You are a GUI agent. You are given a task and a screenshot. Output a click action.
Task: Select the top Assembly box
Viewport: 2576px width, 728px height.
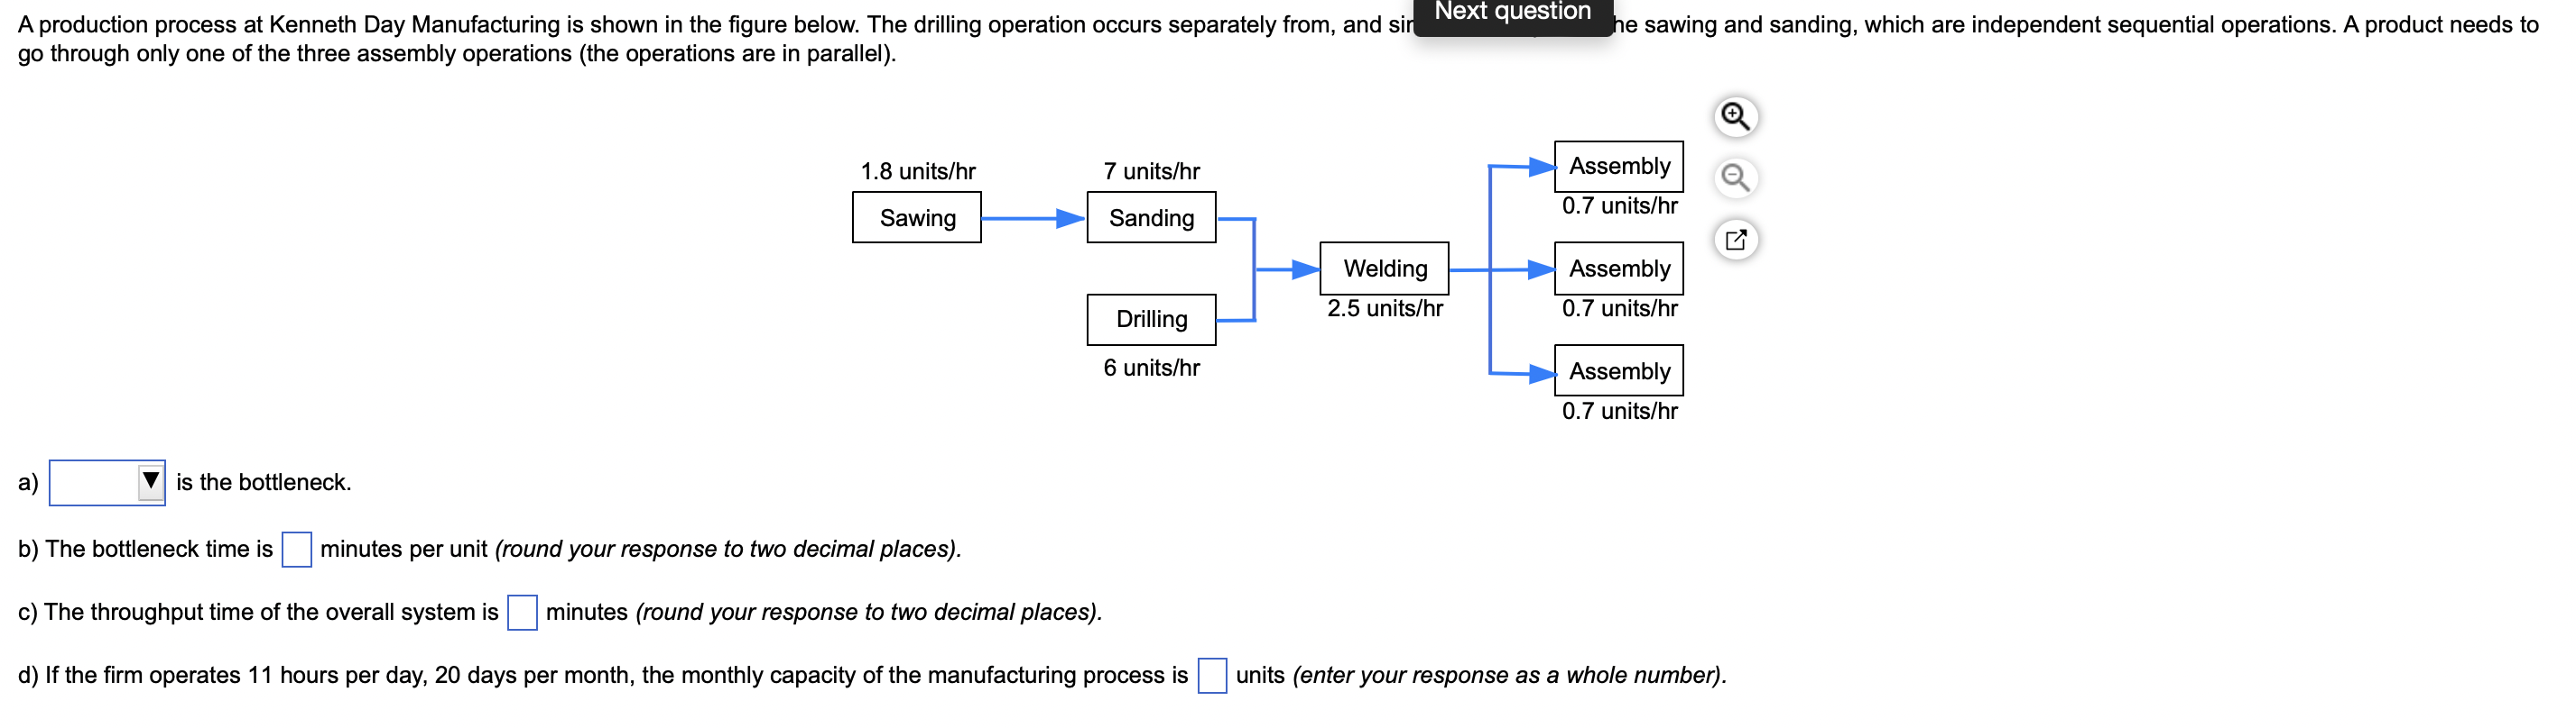pyautogui.click(x=1618, y=166)
